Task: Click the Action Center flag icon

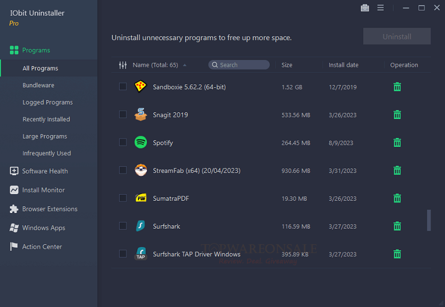Action: [x=14, y=246]
